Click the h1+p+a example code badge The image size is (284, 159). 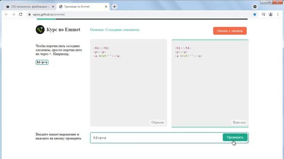pyautogui.click(x=42, y=62)
